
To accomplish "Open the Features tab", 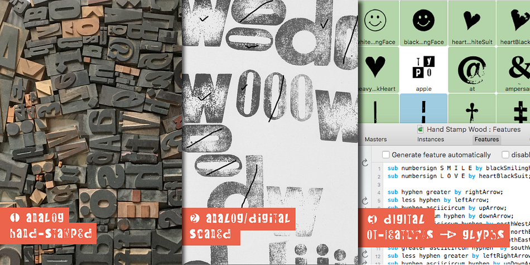I will pyautogui.click(x=486, y=139).
